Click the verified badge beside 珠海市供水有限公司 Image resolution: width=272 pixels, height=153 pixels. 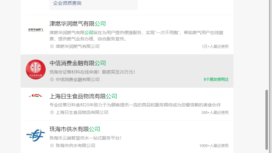pyautogui.click(x=52, y=145)
